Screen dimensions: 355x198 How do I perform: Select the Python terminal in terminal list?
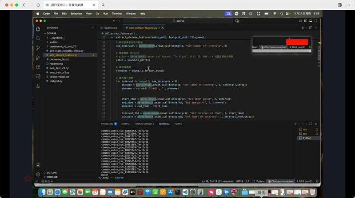[307, 138]
